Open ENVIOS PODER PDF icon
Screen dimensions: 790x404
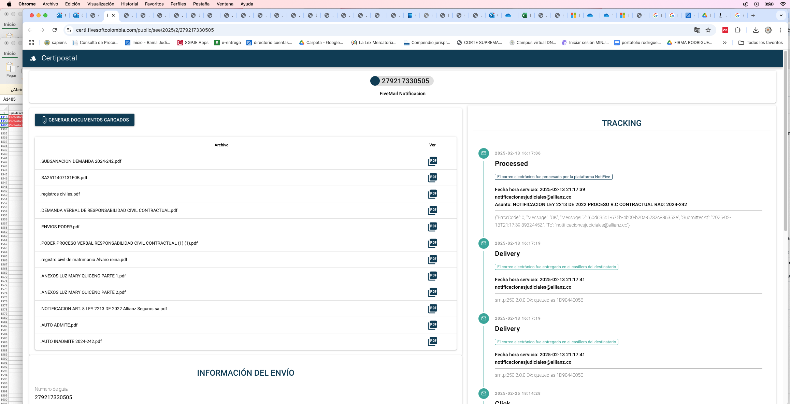tap(432, 227)
